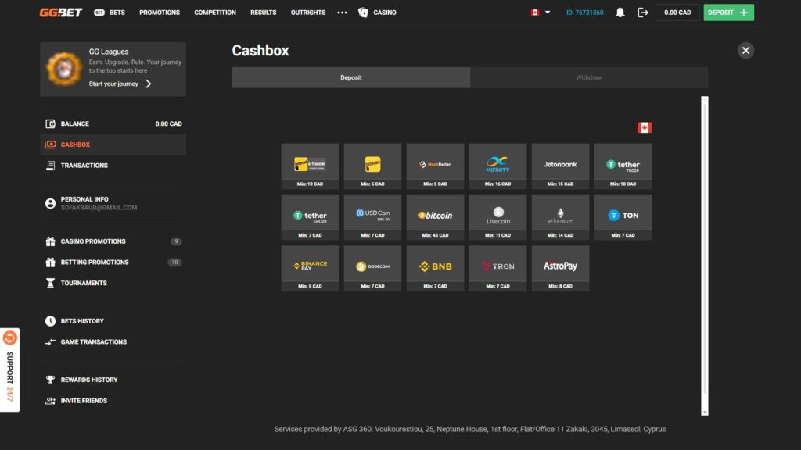Select Bitcoin as deposit method
This screenshot has height=450, width=801.
tap(435, 215)
